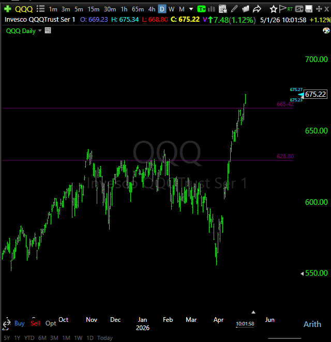Click the flag icon in toolbar
Viewport: 331px width, 342px height.
282,9
